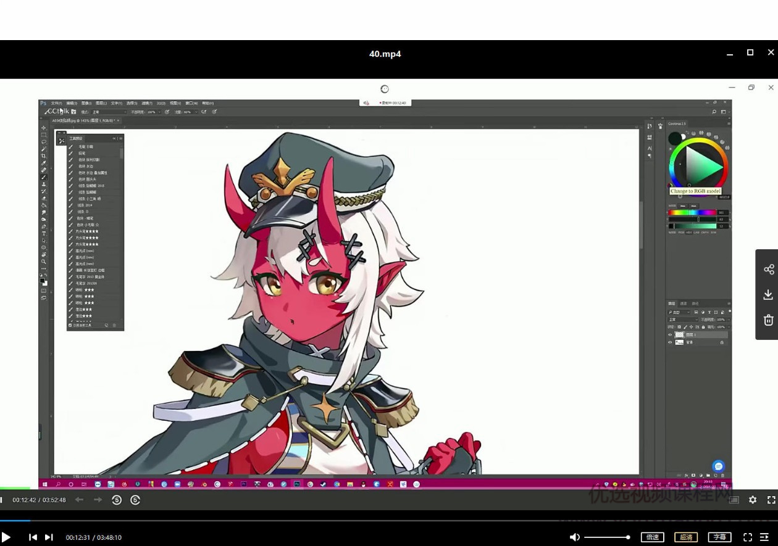Delete the video with the trash icon
Viewport: 778px width, 546px height.
point(768,320)
